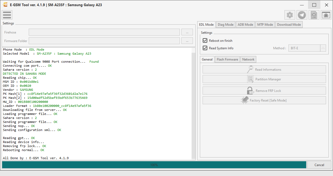Click the 'Loader Format' log line
Image resolution: width=333 pixels, height=176 pixels.
tap(47, 106)
